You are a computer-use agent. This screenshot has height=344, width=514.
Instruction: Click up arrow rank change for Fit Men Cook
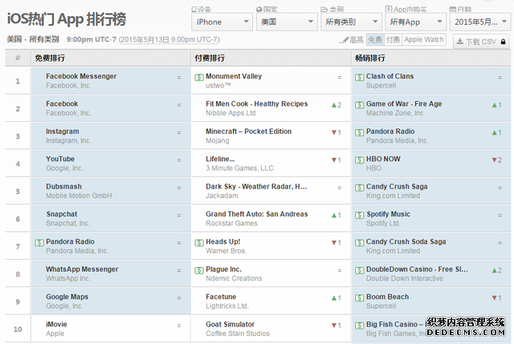pyautogui.click(x=337, y=105)
